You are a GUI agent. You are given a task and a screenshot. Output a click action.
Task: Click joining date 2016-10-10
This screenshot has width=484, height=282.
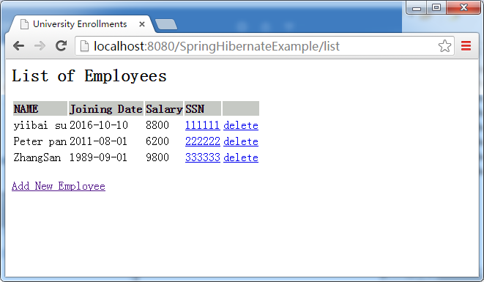click(98, 125)
